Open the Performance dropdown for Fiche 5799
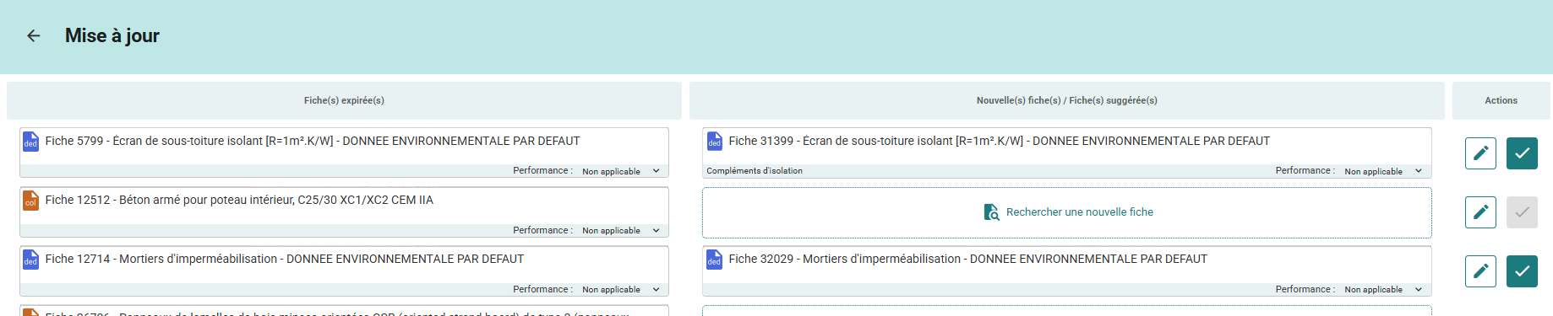Viewport: 1553px width, 316px height. pyautogui.click(x=621, y=171)
